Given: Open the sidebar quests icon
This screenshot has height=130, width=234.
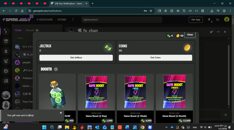Looking at the screenshot, I should [6, 61].
